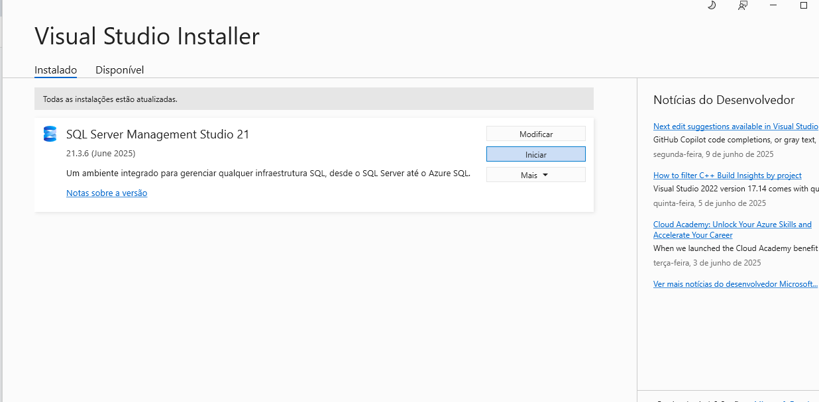Click the 'Todas as instalações estão atualizadas.' banner text

(x=110, y=99)
